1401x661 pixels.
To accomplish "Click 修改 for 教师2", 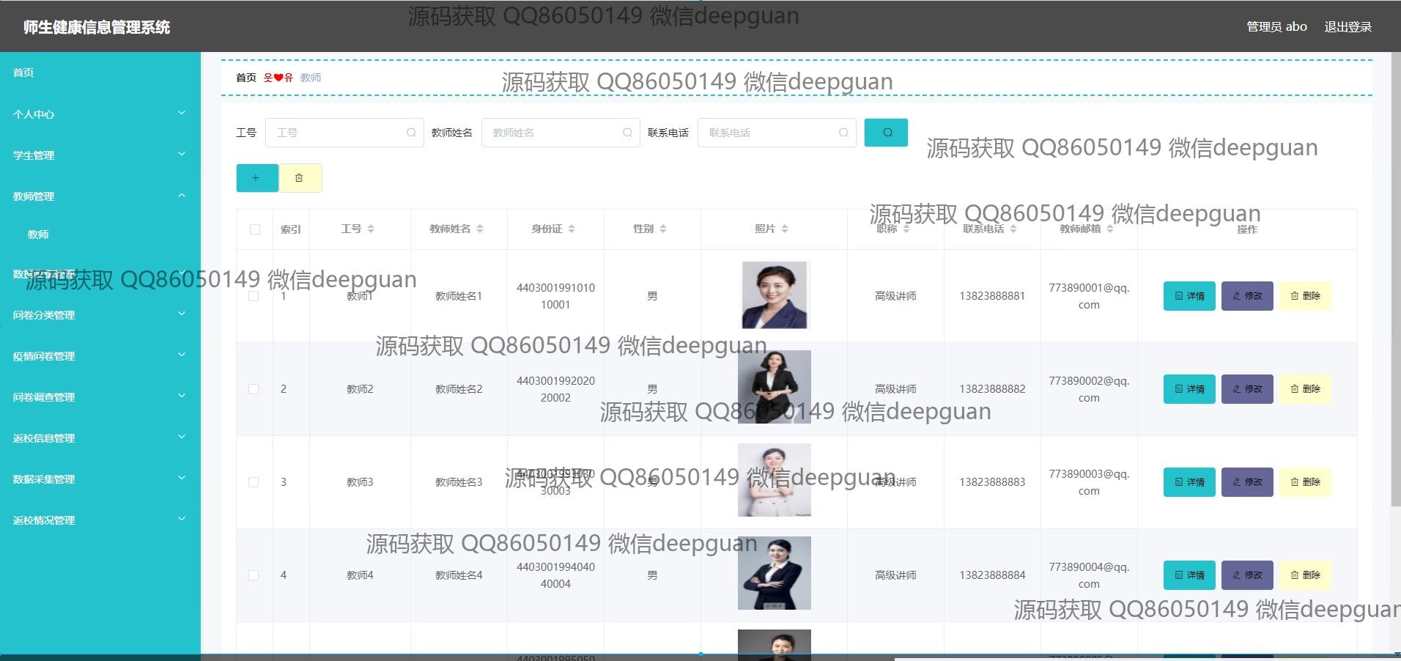I will pos(1247,389).
